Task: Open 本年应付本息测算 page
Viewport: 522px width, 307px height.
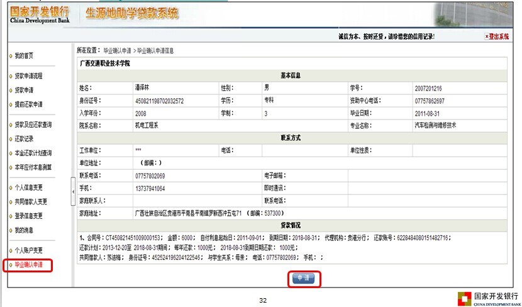Action: point(33,167)
